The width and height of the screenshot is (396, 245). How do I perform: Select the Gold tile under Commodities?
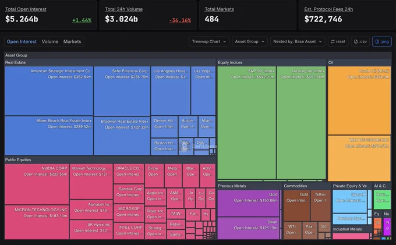tap(297, 205)
